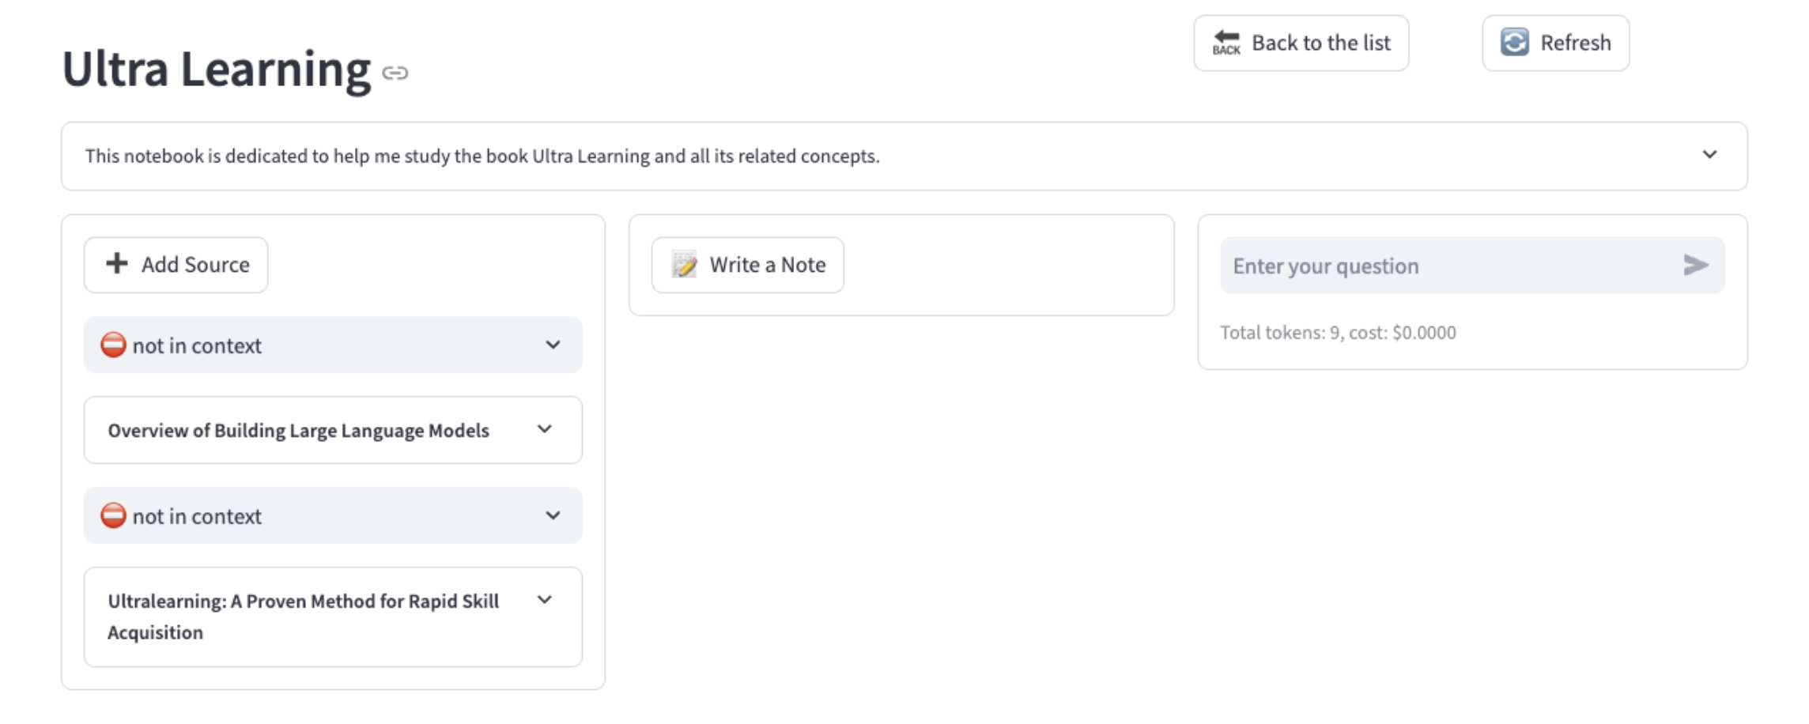Click the Total tokens cost indicator
Screen dimensions: 1809x724
1338,332
